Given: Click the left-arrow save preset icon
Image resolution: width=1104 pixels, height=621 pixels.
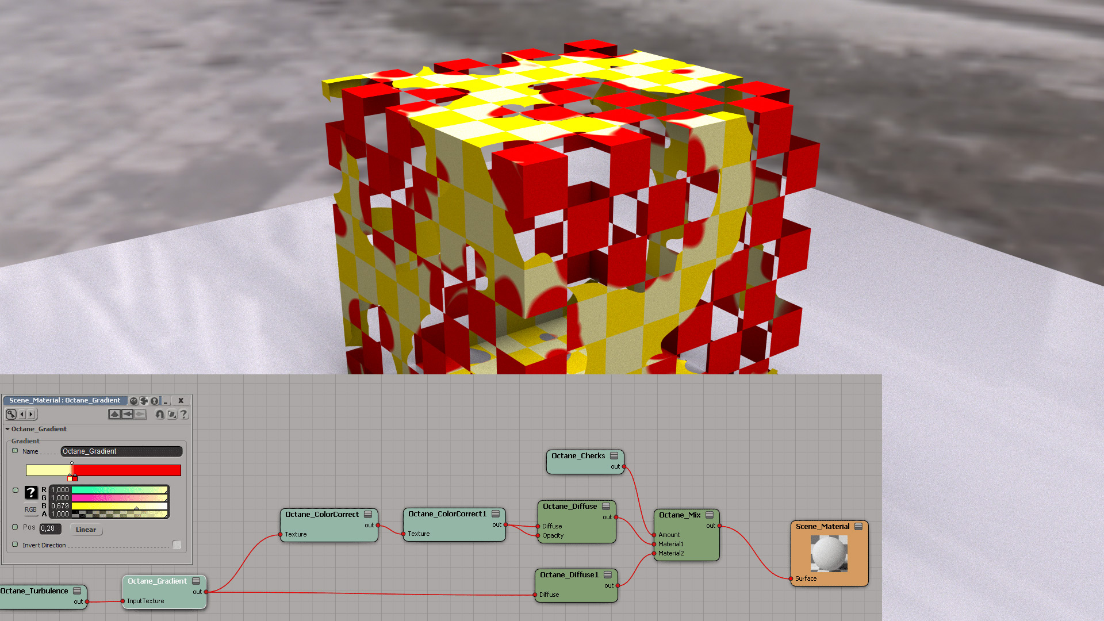Looking at the screenshot, I should [127, 414].
